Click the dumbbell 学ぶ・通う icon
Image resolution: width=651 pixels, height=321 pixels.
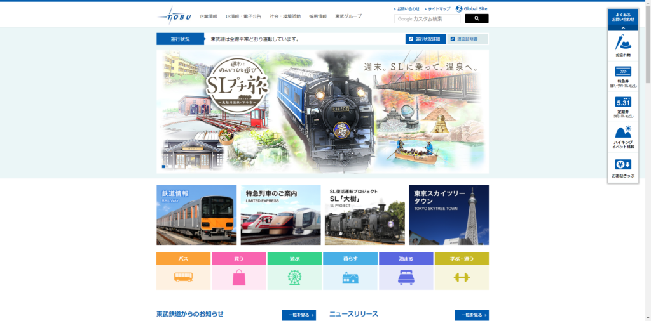[462, 277]
